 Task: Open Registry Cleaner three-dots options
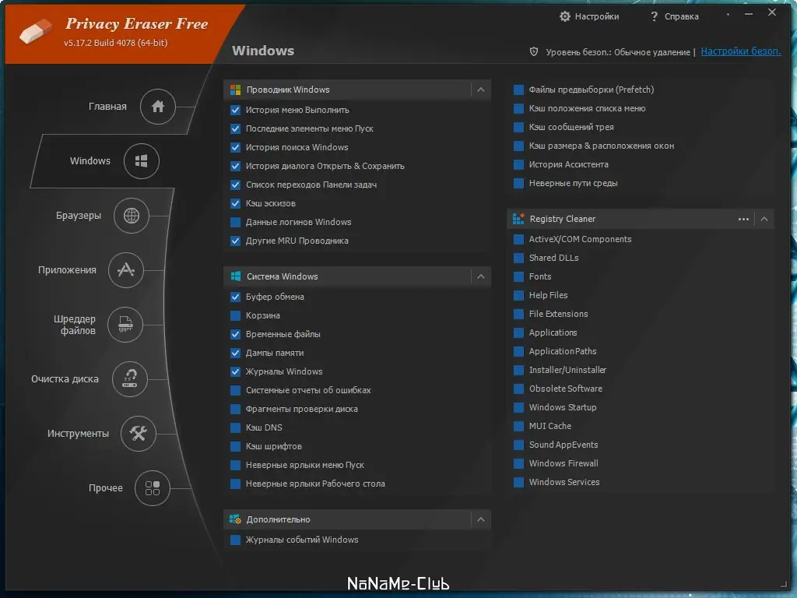click(743, 219)
